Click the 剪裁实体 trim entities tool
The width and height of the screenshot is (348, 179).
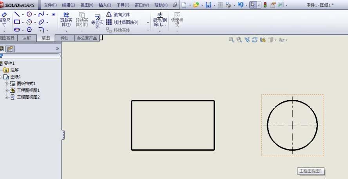[66, 20]
